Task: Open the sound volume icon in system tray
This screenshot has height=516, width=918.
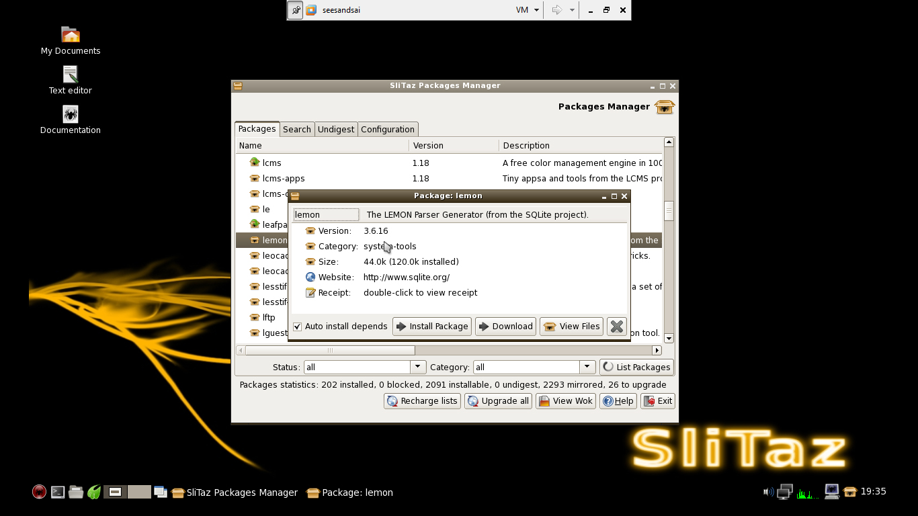Action: (x=767, y=491)
